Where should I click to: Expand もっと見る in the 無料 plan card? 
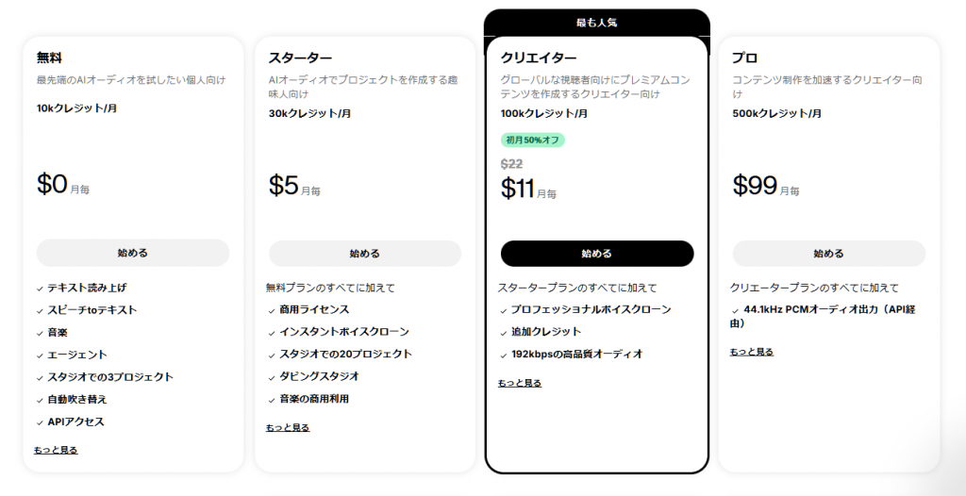[56, 450]
